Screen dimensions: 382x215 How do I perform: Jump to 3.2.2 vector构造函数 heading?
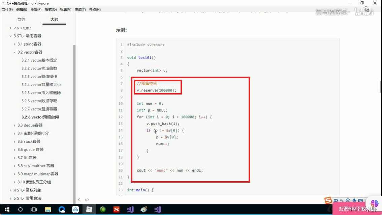(x=39, y=68)
